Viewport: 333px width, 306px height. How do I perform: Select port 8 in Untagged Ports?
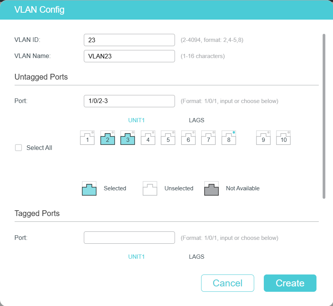pos(229,138)
